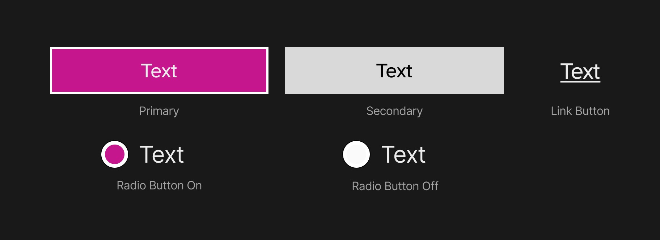The image size is (660, 240).
Task: Click the magenta dot inside the radio circle
Action: pyautogui.click(x=115, y=154)
